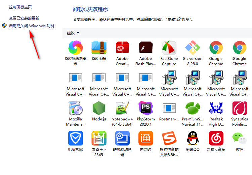
Task: Select the 网易云音乐 program icon
Action: 216,138
